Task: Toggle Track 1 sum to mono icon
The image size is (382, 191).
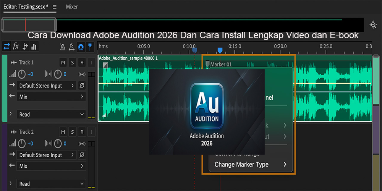Action: click(82, 74)
